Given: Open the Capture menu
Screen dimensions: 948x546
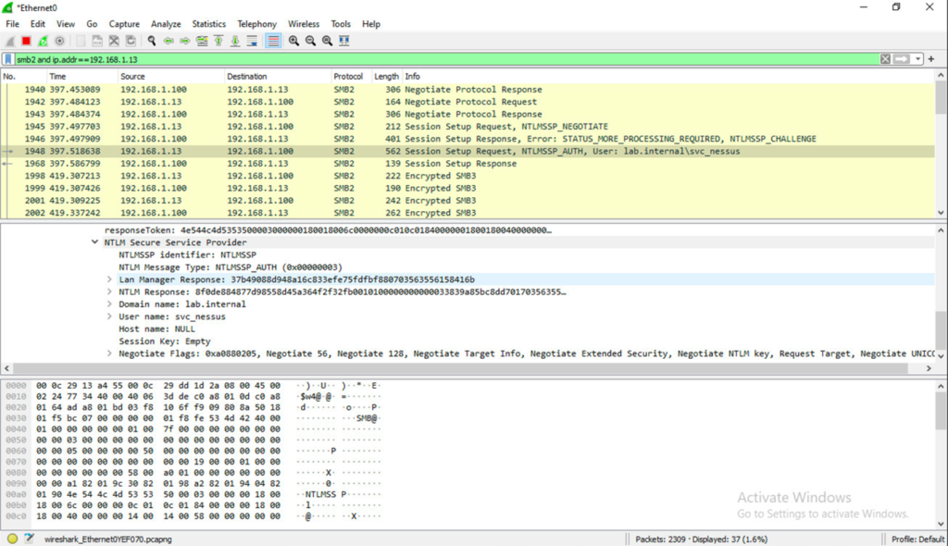Looking at the screenshot, I should pos(124,24).
